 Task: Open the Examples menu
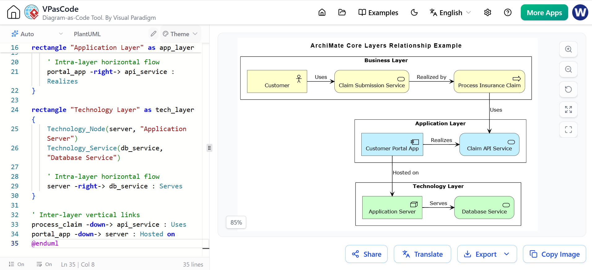point(378,13)
